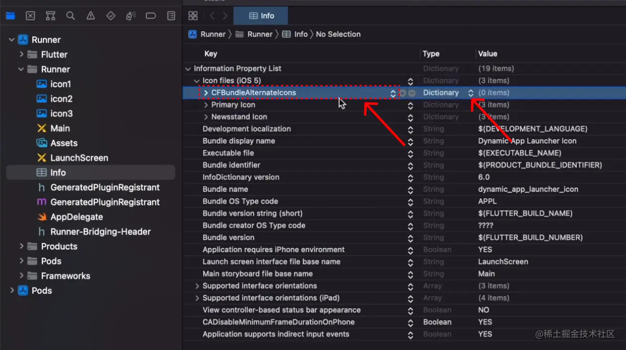The height and width of the screenshot is (350, 626).
Task: Click the Type column header
Action: point(431,54)
